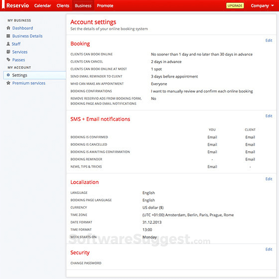Open the Clients menu item
This screenshot has height=279, width=279.
point(63,5)
